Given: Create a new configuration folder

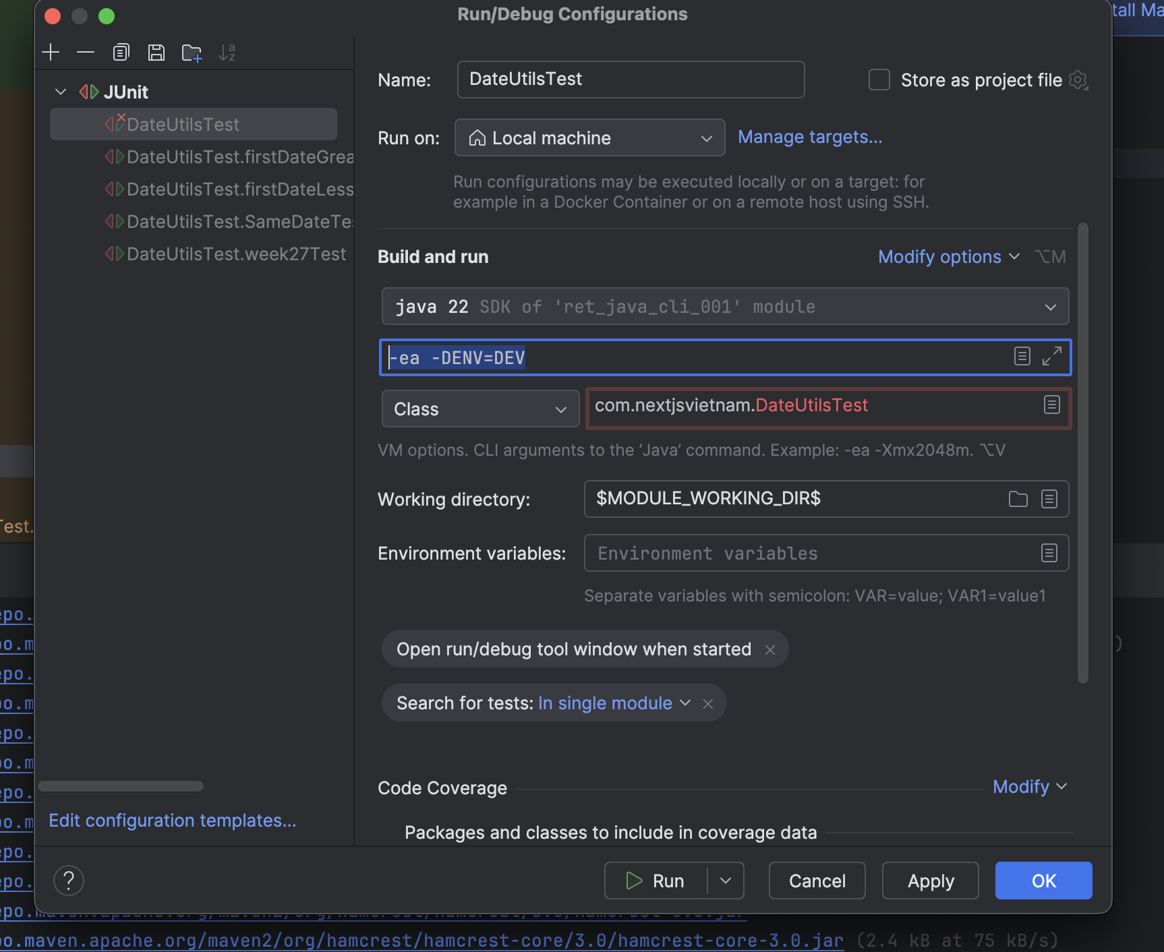Looking at the screenshot, I should pyautogui.click(x=192, y=53).
